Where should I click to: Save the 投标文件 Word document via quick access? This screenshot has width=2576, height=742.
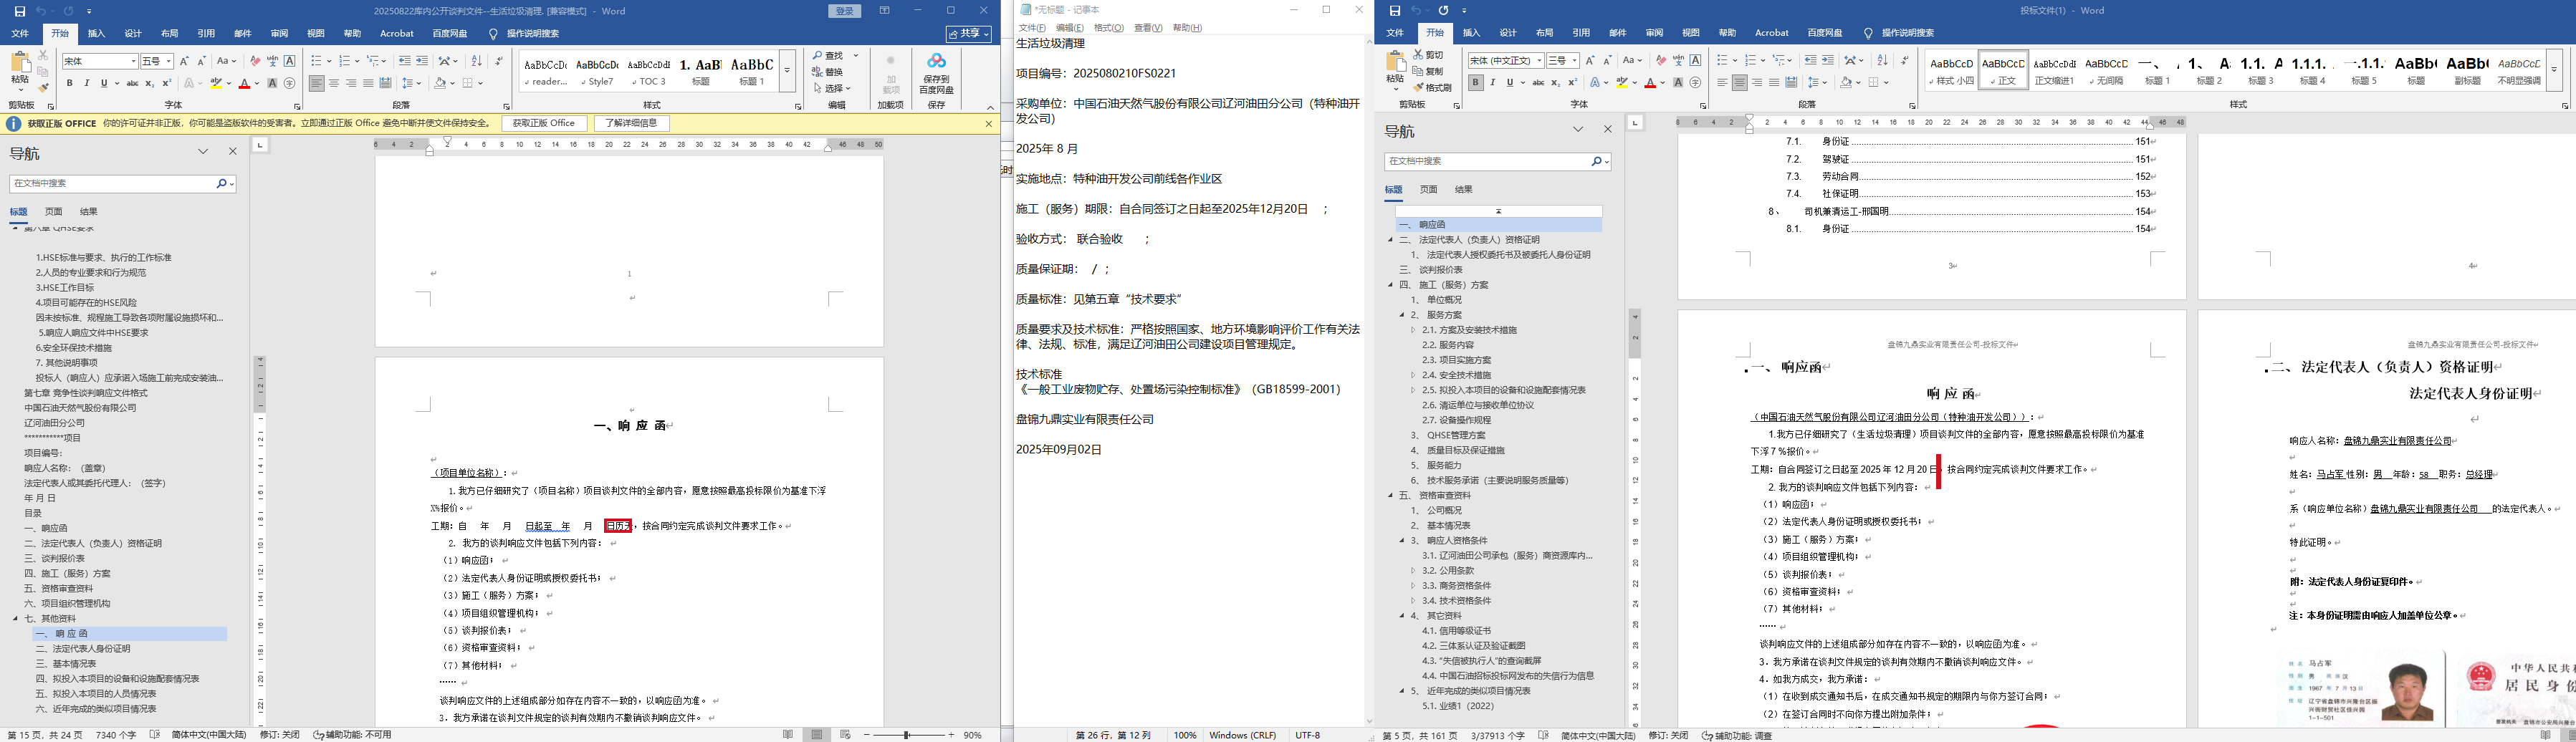point(1395,11)
